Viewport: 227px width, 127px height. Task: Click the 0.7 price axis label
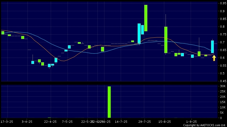point(222,42)
